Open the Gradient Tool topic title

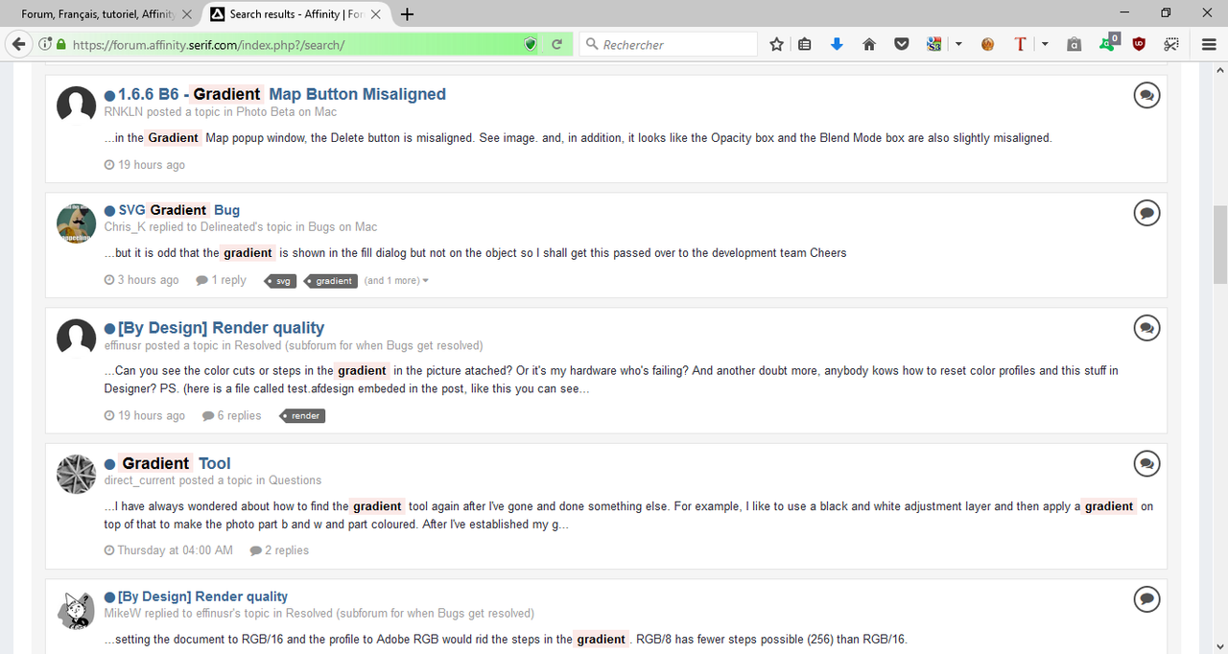point(175,463)
